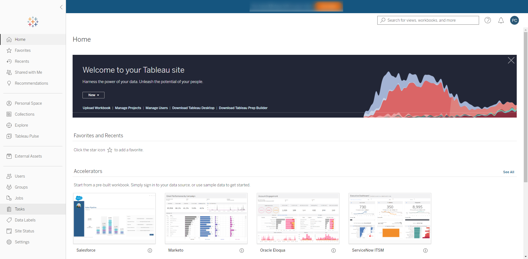Open Tableau Pulse
The image size is (528, 259).
point(33,136)
